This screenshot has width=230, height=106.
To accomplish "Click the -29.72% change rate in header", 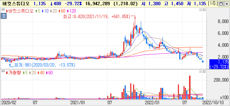I will [73, 4].
